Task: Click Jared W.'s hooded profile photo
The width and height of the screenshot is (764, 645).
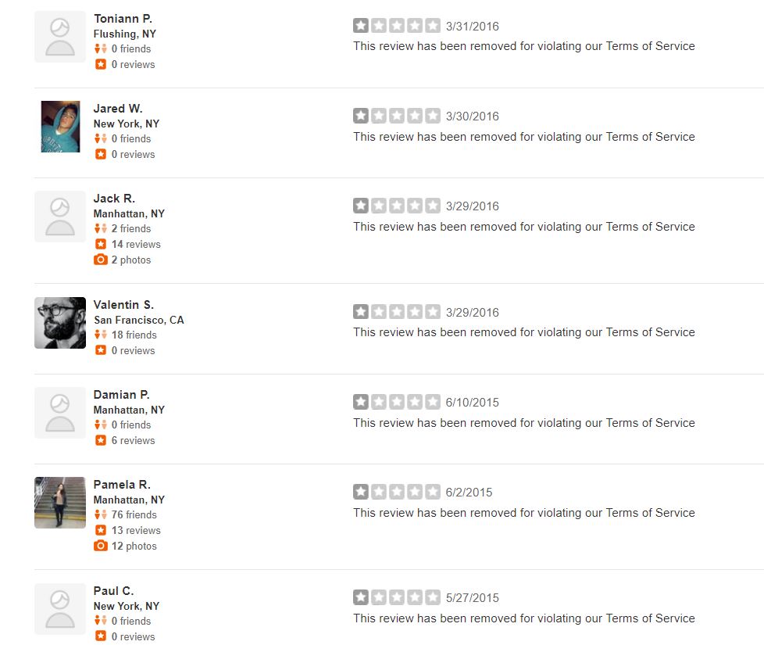Action: click(60, 127)
